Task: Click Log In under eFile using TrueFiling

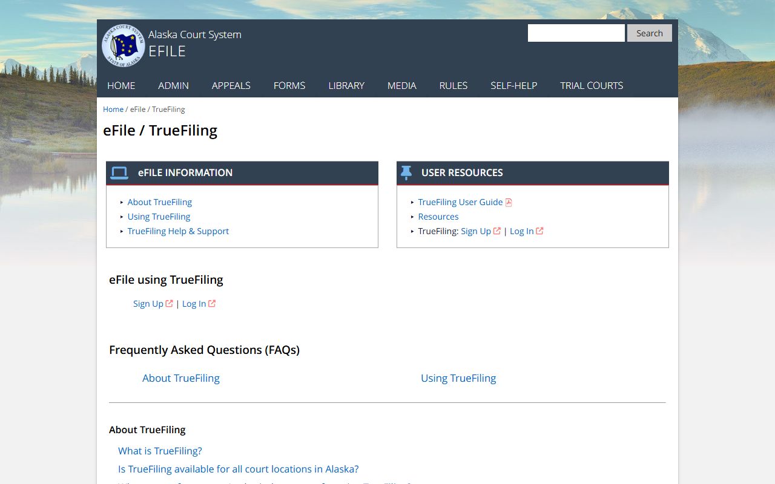Action: (194, 304)
